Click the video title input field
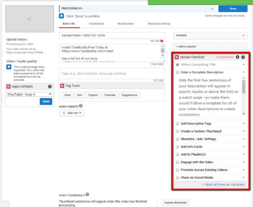Screen dimensions: 253x207 [x=112, y=35]
